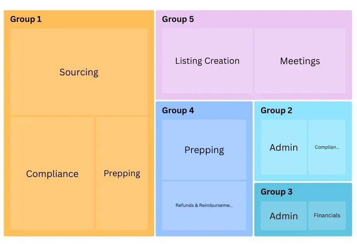
Task: Click the Group 3 heading text
Action: click(x=276, y=192)
